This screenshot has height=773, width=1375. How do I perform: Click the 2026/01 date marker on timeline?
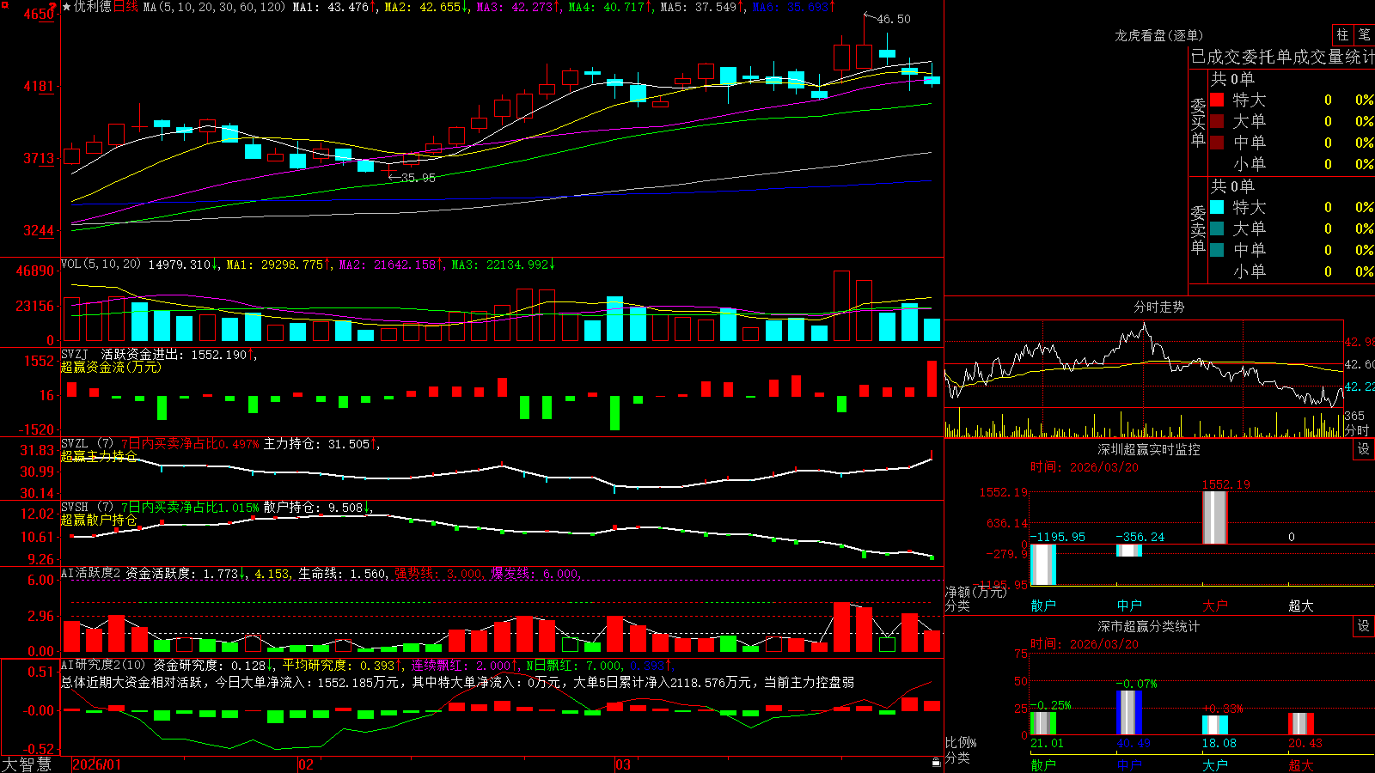pos(97,764)
